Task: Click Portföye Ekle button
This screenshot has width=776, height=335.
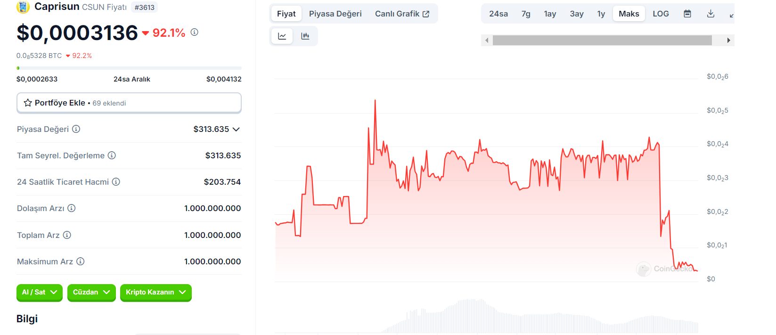Action: [129, 103]
